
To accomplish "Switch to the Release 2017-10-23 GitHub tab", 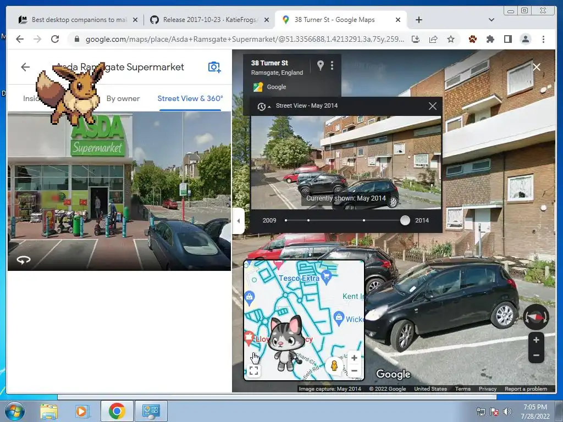I will tap(210, 20).
